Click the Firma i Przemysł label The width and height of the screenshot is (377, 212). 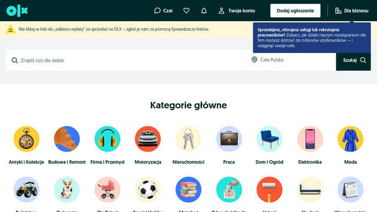coord(107,163)
